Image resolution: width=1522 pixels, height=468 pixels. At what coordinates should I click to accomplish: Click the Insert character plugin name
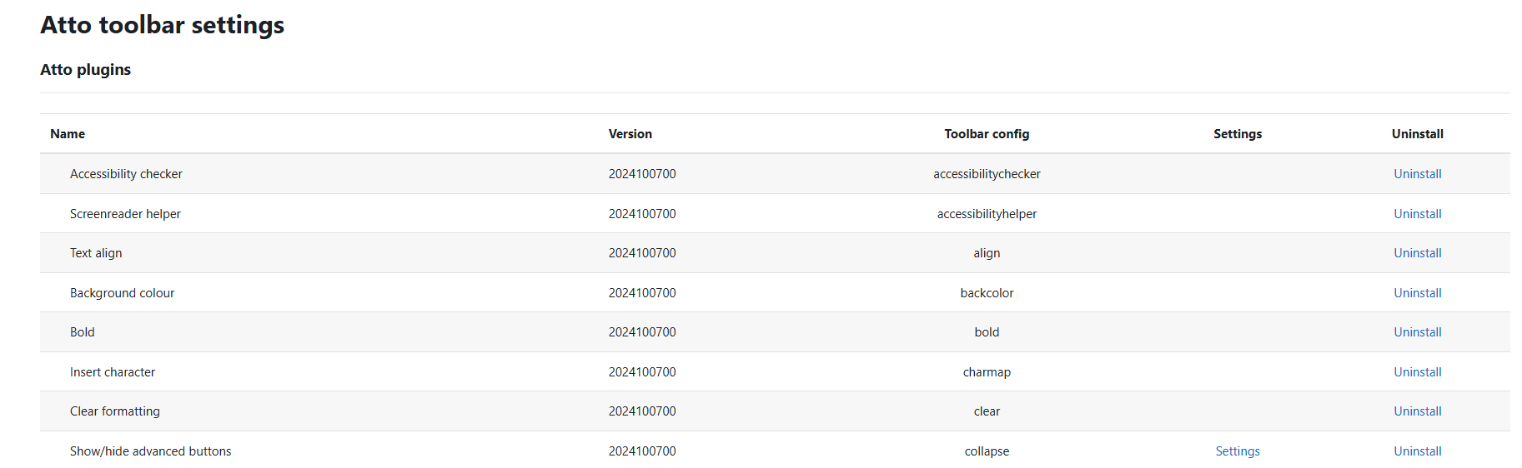coord(113,372)
